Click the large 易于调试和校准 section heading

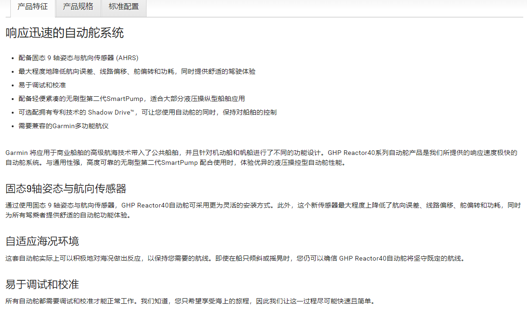[x=42, y=284]
